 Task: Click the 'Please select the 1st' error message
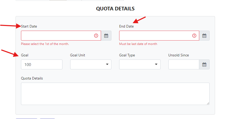(x=45, y=44)
